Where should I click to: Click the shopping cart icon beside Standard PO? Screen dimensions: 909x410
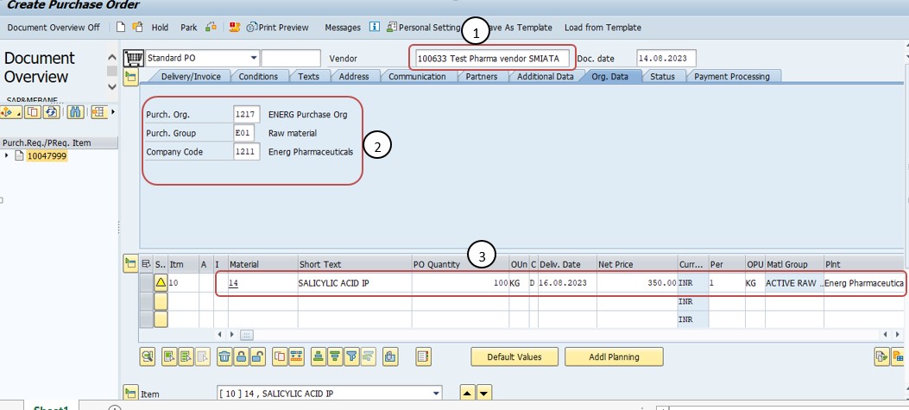134,58
